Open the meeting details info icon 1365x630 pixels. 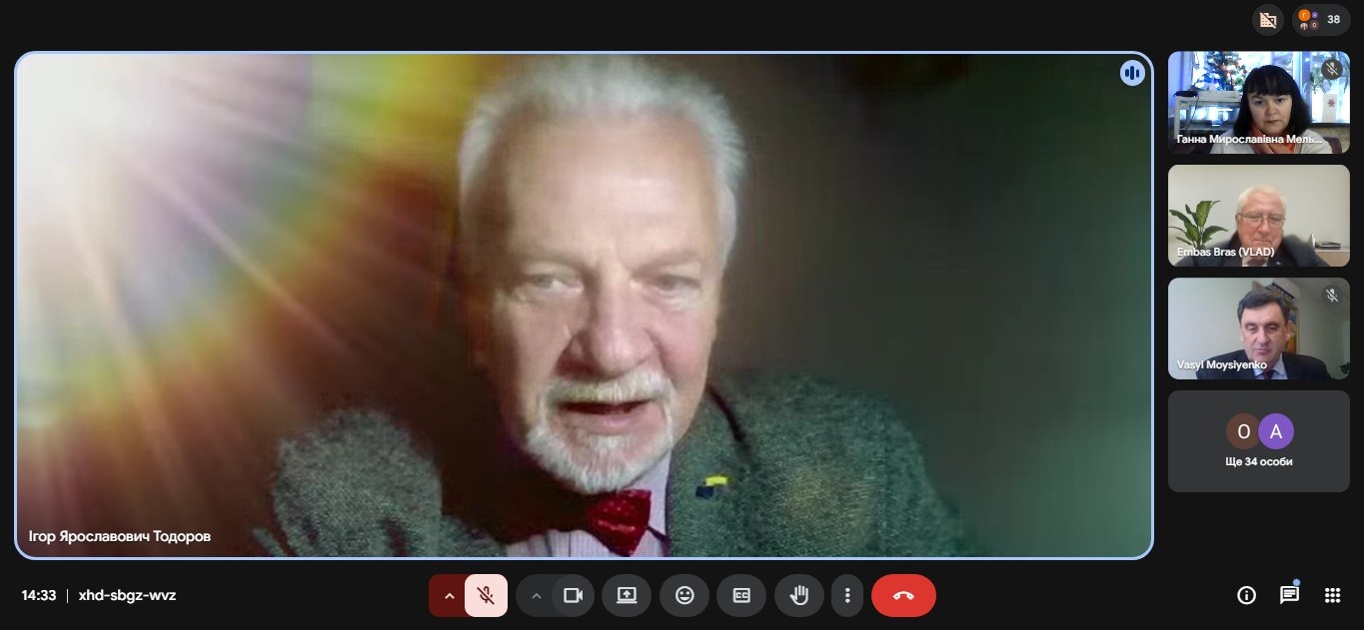[x=1246, y=595]
